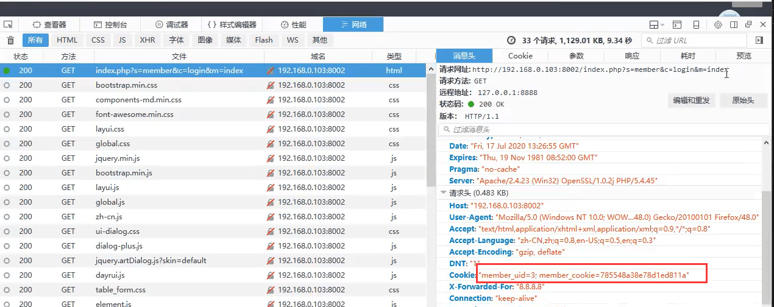The image size is (774, 307).
Task: Sort requests by 域名 column
Action: click(x=318, y=56)
